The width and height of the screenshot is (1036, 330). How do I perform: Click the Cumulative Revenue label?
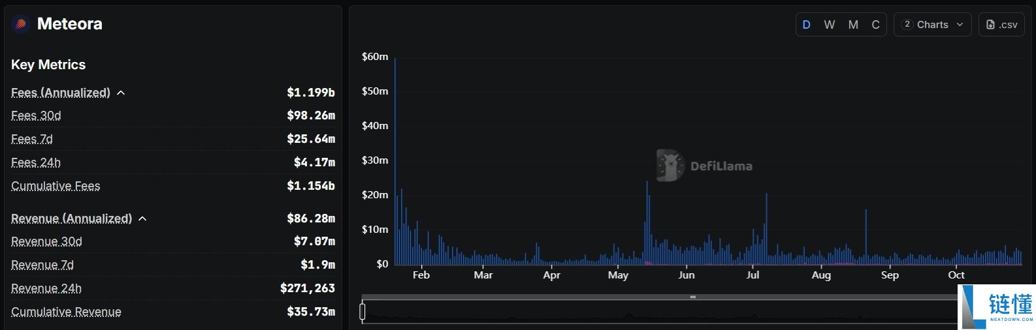(x=66, y=312)
